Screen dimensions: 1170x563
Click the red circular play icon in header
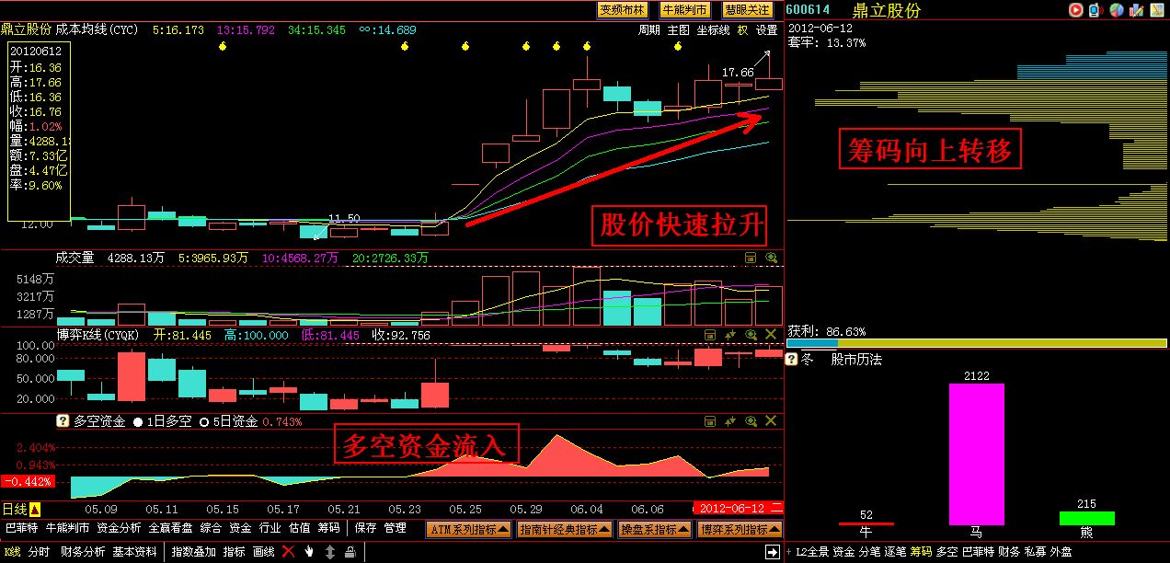click(1075, 10)
